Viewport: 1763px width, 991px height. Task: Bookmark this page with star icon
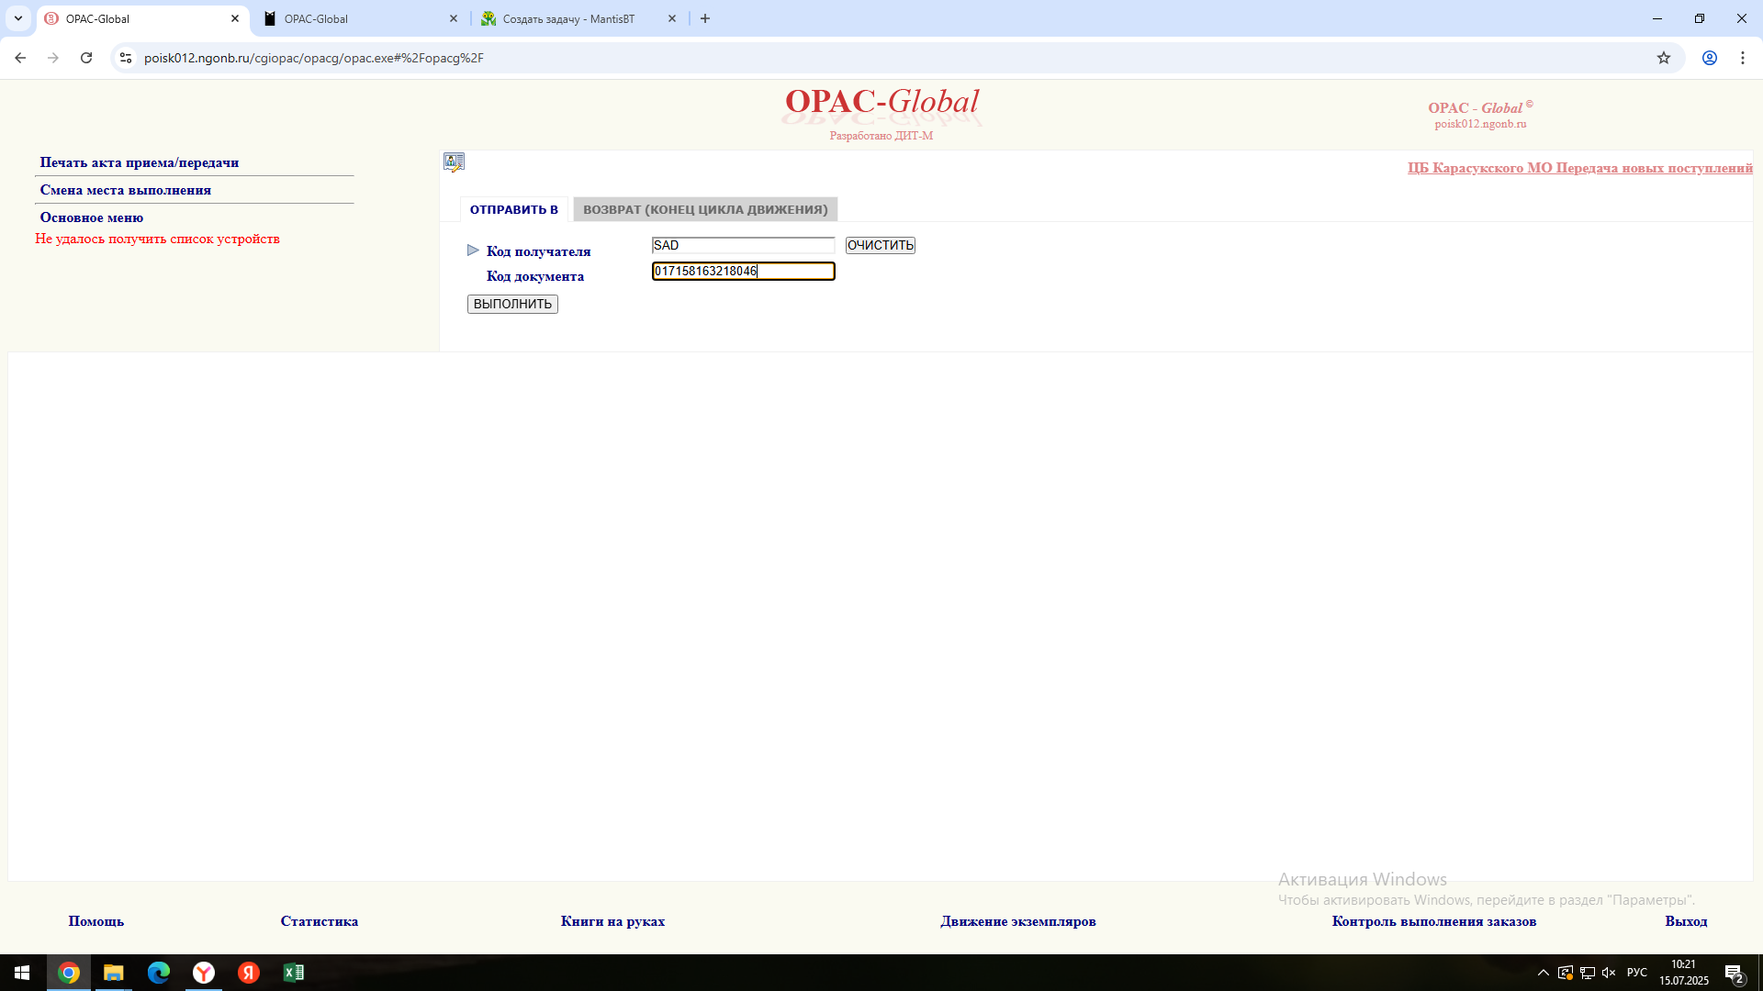tap(1663, 58)
